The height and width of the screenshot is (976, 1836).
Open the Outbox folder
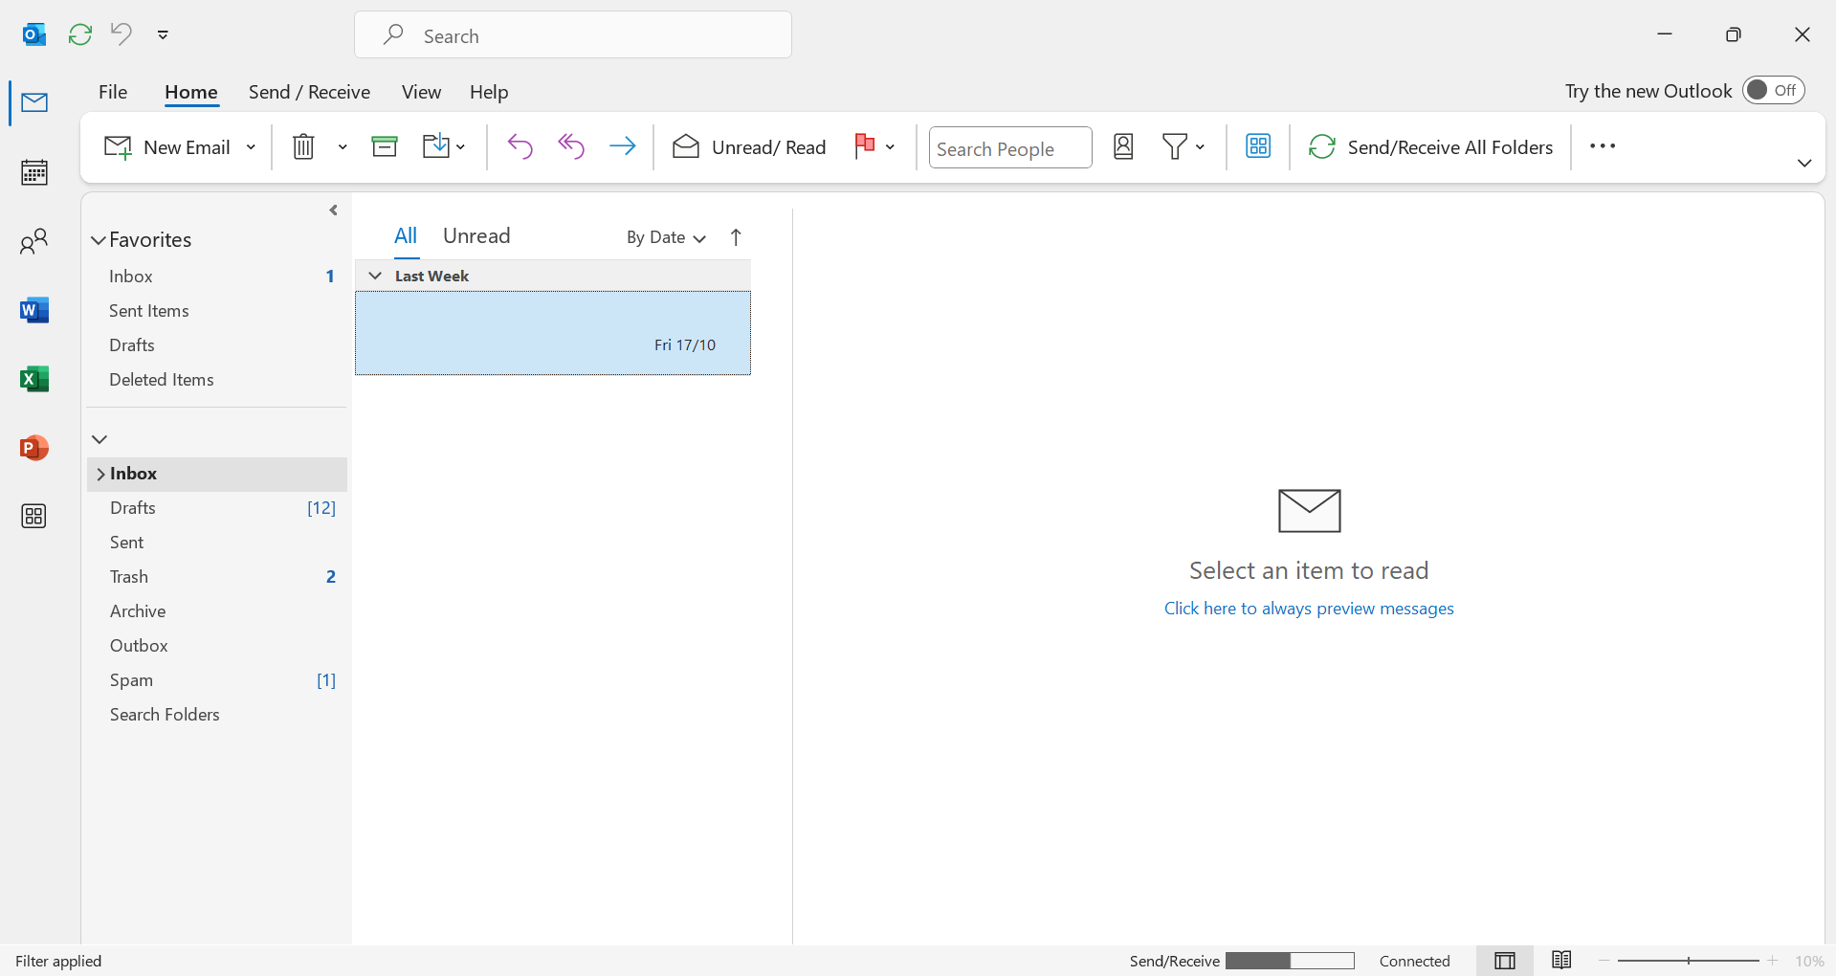(x=217, y=646)
